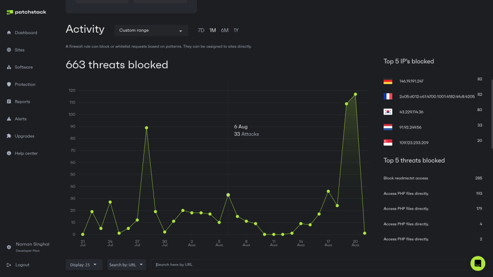
Task: Click the Logout option
Action: click(23, 264)
